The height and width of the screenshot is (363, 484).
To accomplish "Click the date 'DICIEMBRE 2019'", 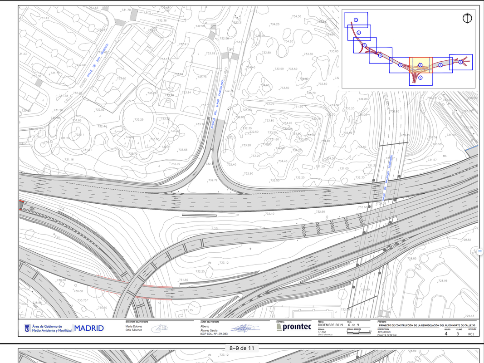I will [331, 325].
